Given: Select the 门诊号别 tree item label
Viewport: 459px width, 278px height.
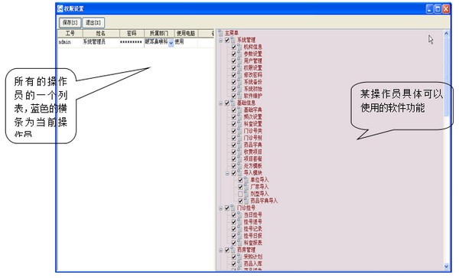Looking at the screenshot, I should point(253,138).
